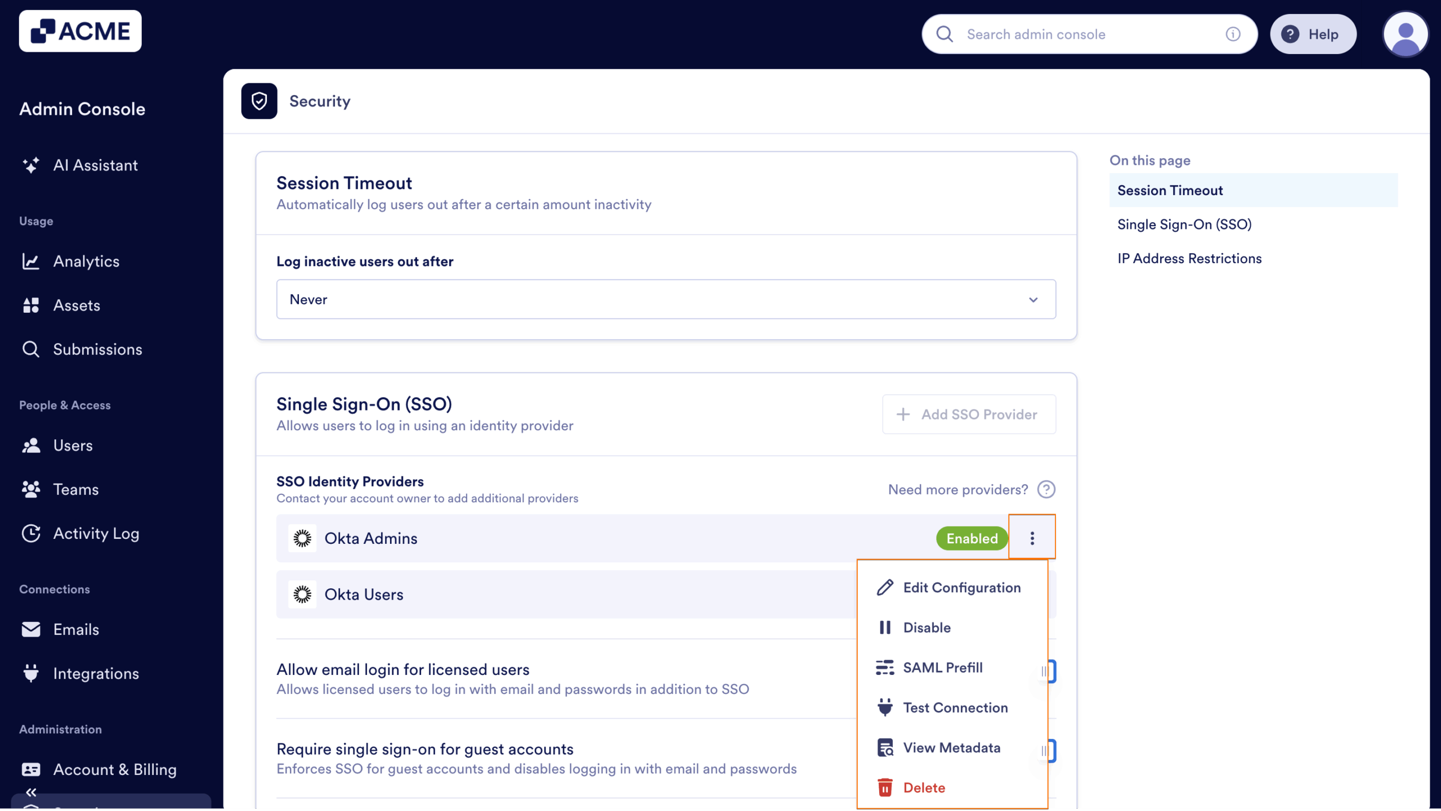Click the Security shield icon
Viewport: 1441px width, 811px height.
click(259, 101)
